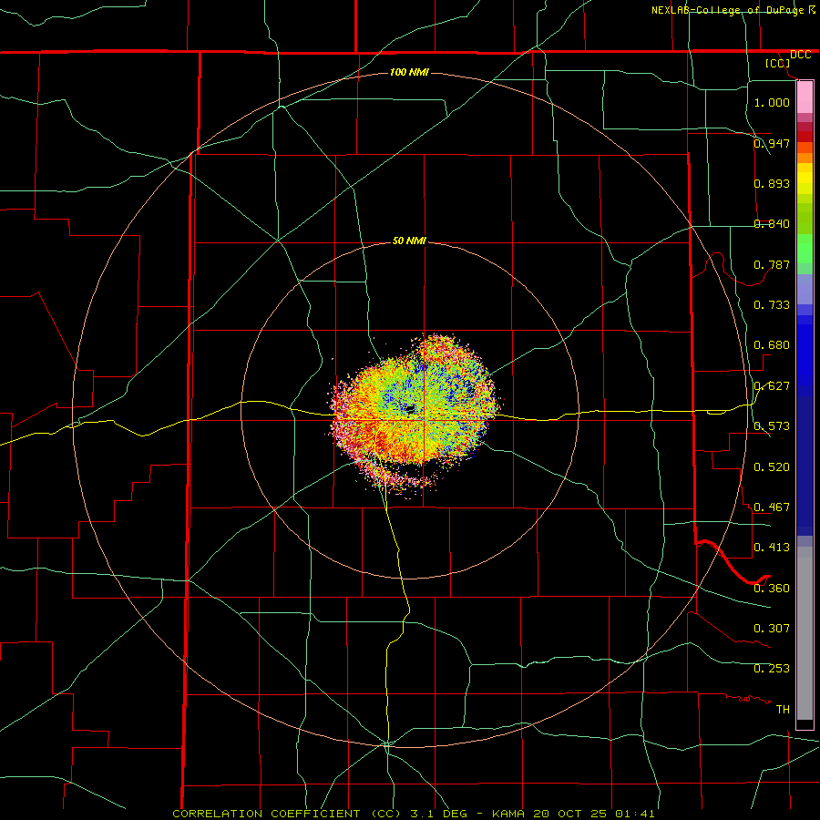Click the DCC product label
The width and height of the screenshot is (820, 820).
coord(800,55)
